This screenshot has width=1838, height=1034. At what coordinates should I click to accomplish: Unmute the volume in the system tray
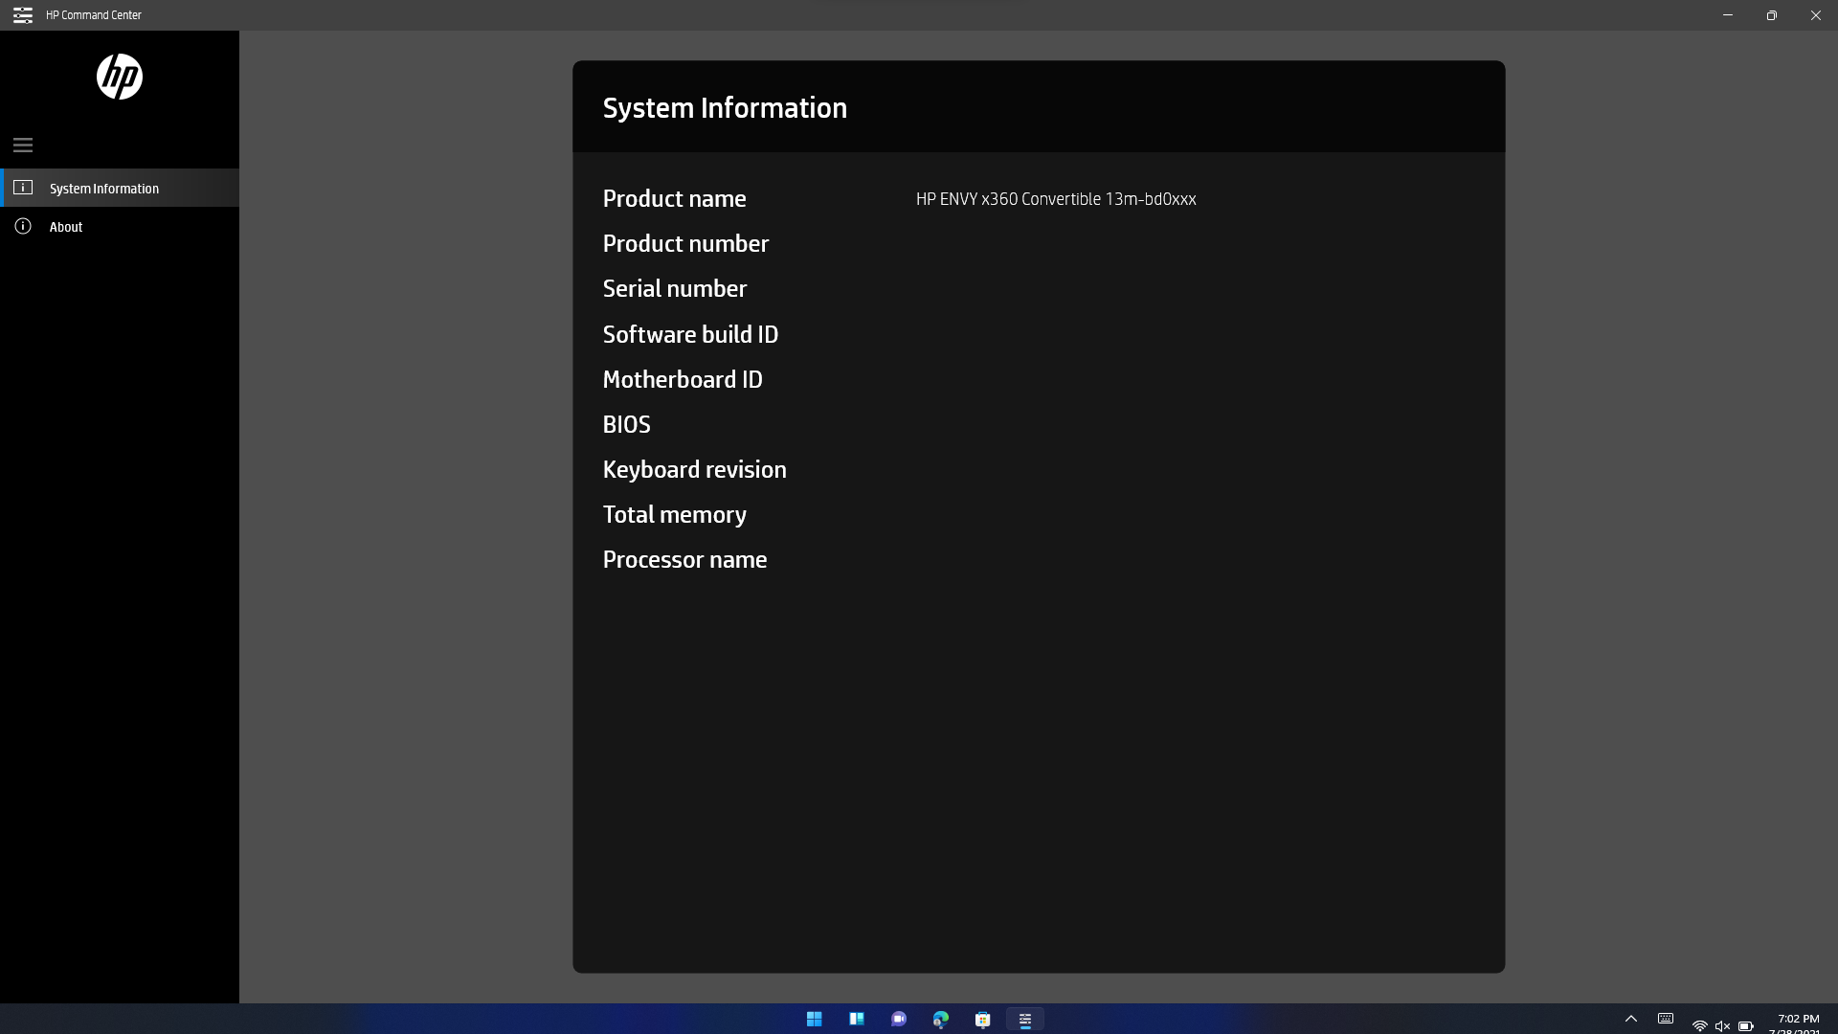[1721, 1024]
